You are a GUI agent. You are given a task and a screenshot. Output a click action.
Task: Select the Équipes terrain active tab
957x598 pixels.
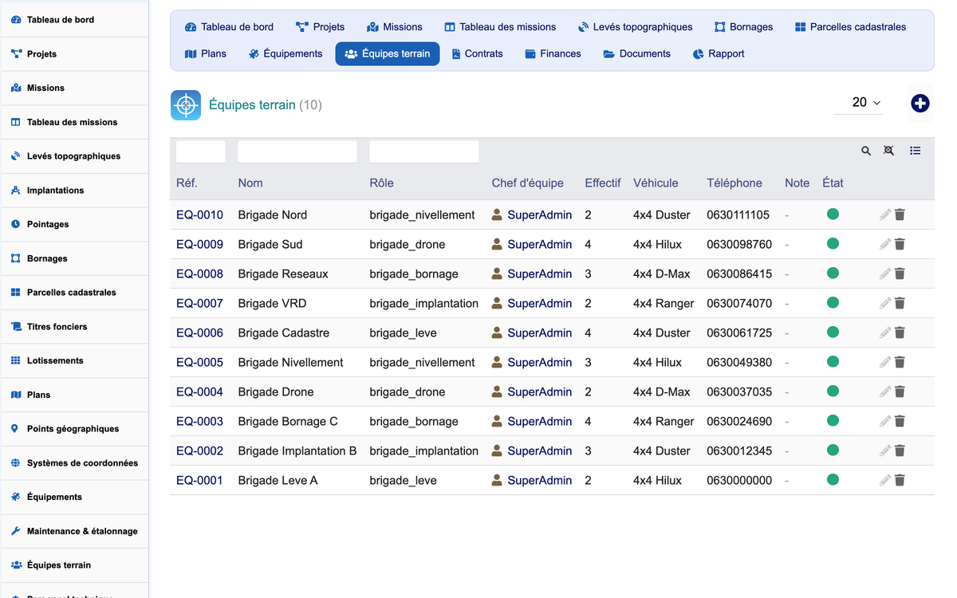(387, 54)
